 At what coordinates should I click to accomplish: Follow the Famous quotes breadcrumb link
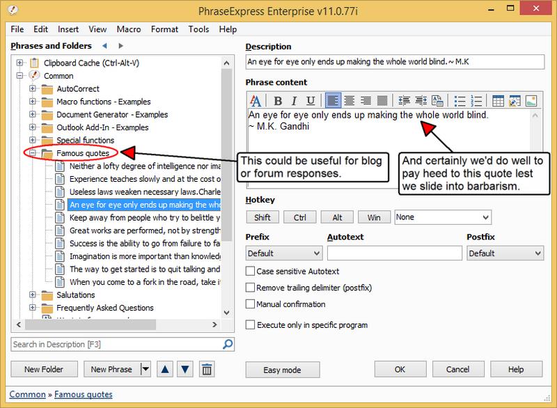[84, 395]
